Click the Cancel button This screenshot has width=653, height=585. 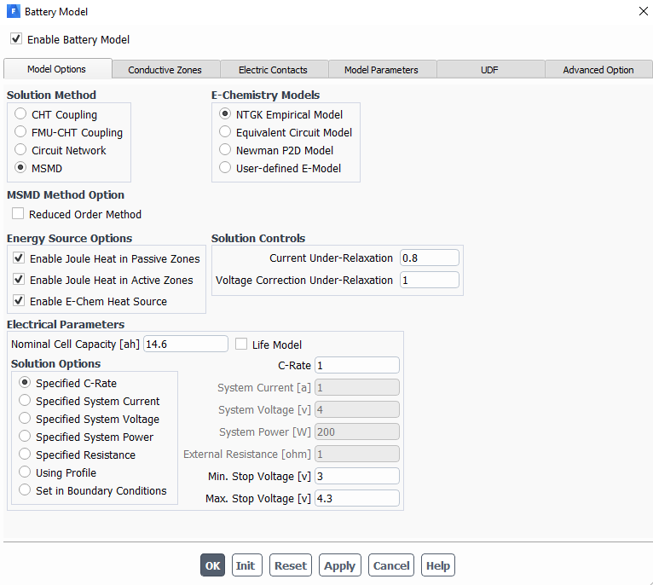pos(391,565)
